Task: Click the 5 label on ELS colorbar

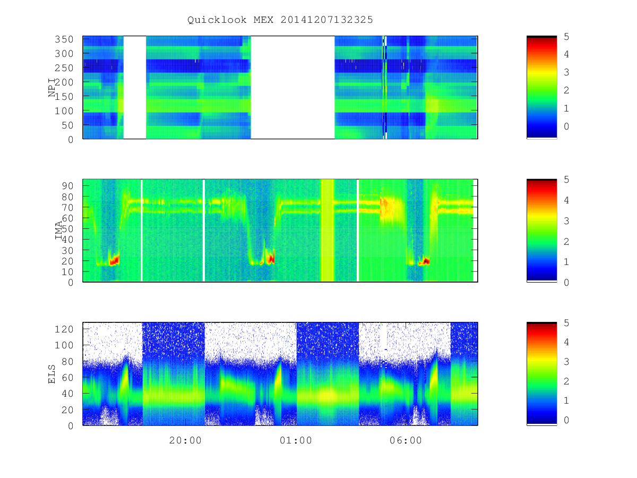Action: (566, 322)
